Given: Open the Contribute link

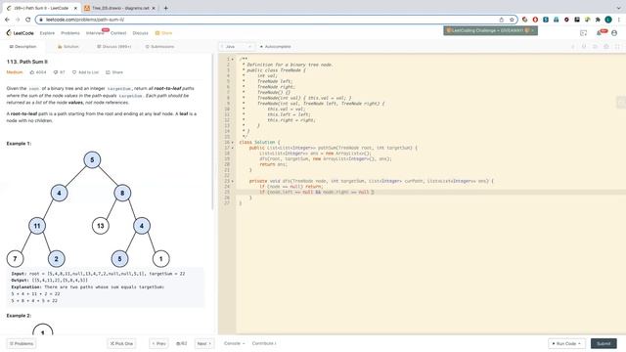Looking at the screenshot, I should click(x=264, y=343).
